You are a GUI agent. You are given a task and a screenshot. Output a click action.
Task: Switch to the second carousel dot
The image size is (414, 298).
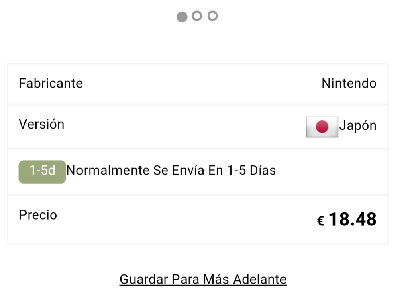pos(197,16)
